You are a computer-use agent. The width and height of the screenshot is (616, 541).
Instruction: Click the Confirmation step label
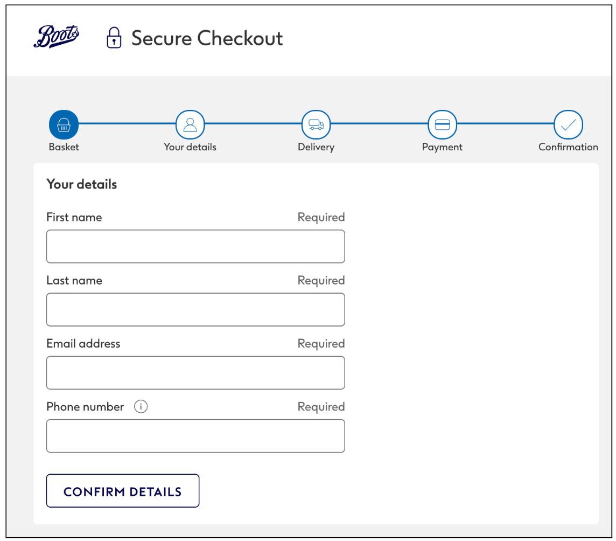568,147
